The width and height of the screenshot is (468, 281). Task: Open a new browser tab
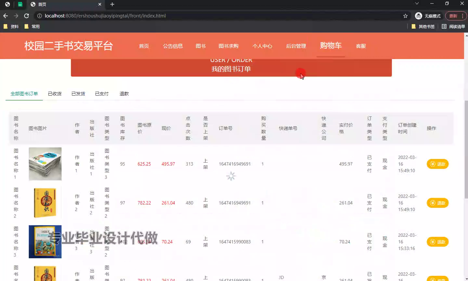pyautogui.click(x=112, y=4)
